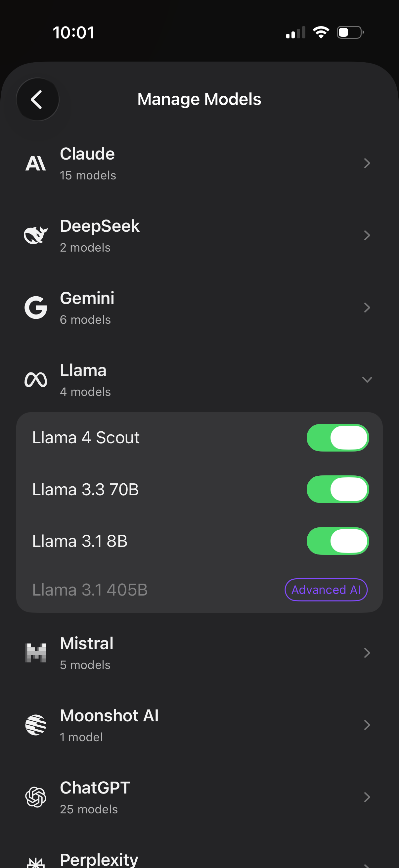Click the Mistral pixelated M logo
Image resolution: width=399 pixels, height=868 pixels.
tap(36, 653)
